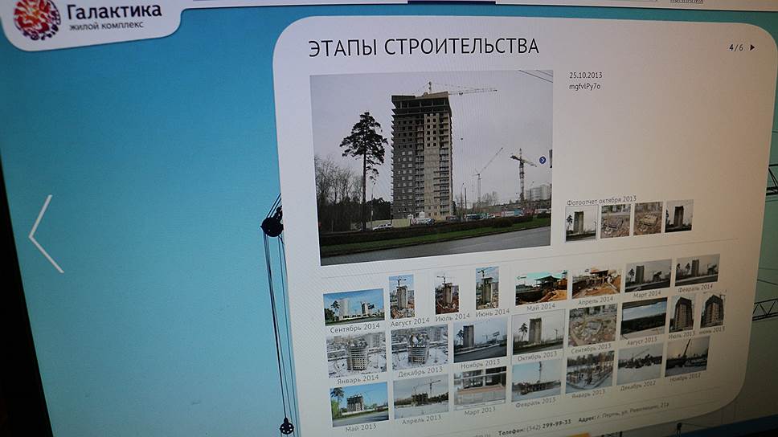Open the Январь 2014 snowy site photo
Screen dimensions: 778x437
pos(356,354)
